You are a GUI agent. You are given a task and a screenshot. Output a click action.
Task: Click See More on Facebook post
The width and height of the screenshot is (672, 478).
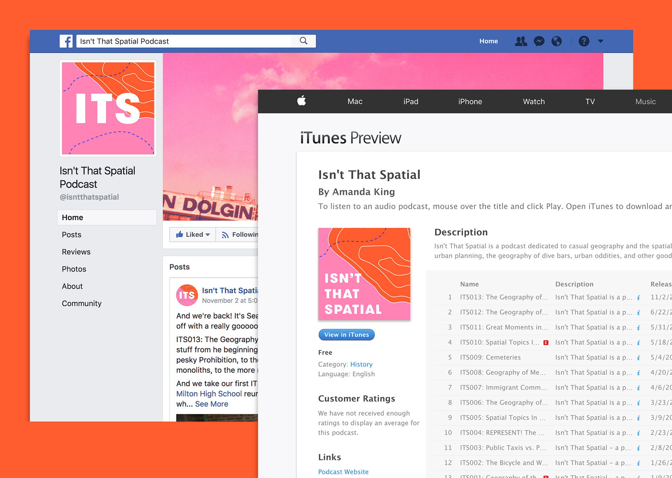211,404
